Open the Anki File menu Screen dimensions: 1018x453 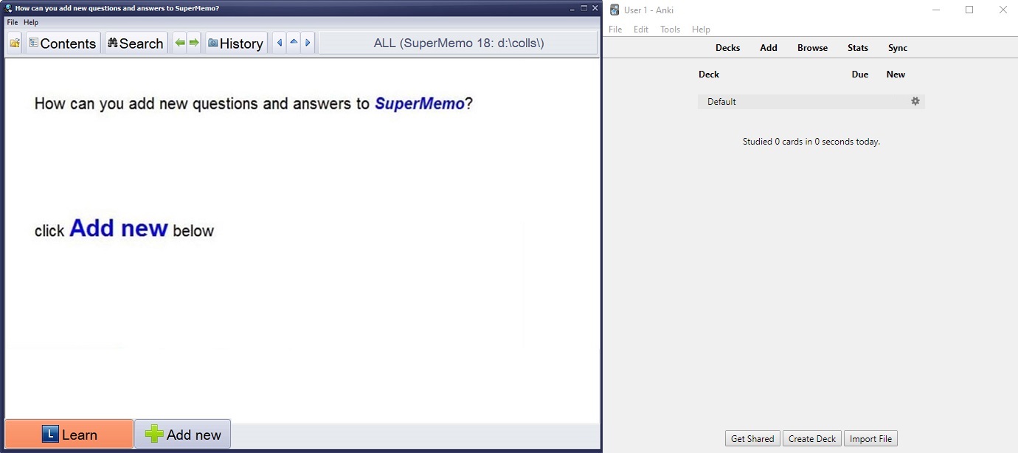[615, 30]
